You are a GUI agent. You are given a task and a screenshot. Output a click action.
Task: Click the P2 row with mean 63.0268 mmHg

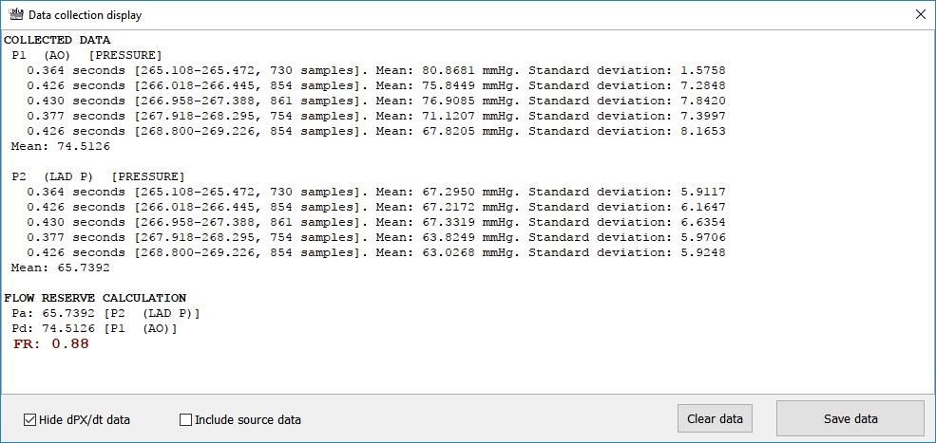376,252
